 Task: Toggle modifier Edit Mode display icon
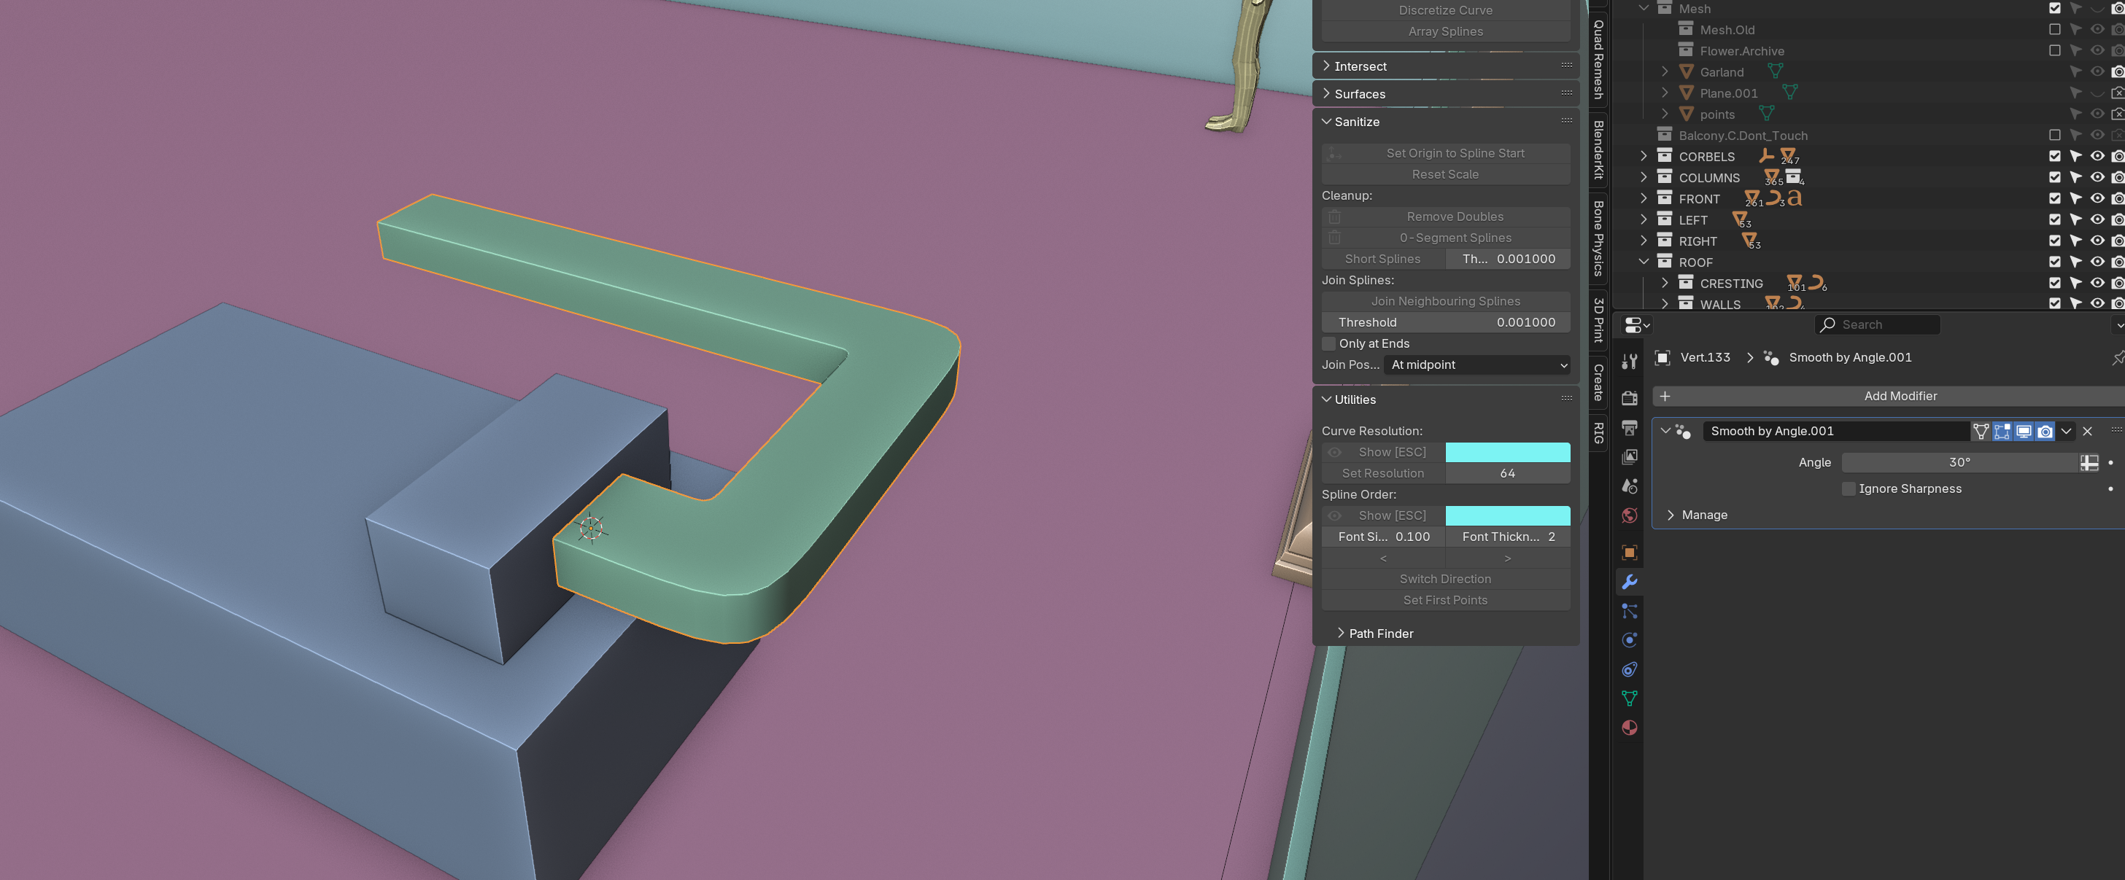(x=2002, y=432)
